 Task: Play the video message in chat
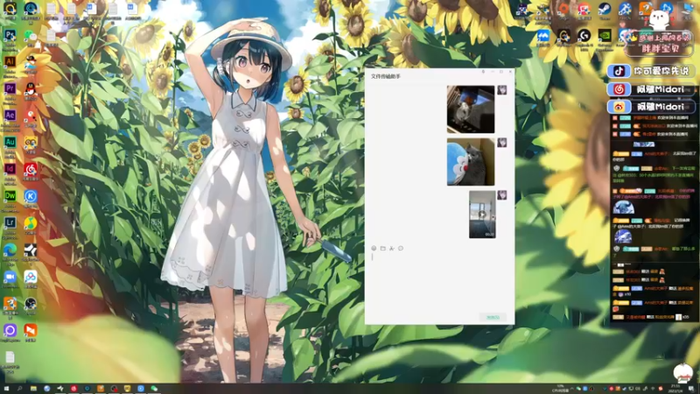482,215
